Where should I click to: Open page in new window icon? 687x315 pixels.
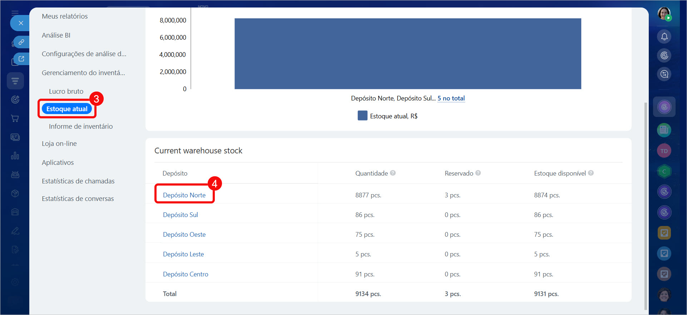coord(21,59)
